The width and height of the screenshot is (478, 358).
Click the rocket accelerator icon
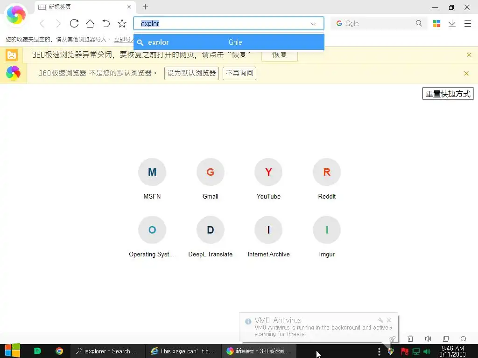tap(392, 339)
